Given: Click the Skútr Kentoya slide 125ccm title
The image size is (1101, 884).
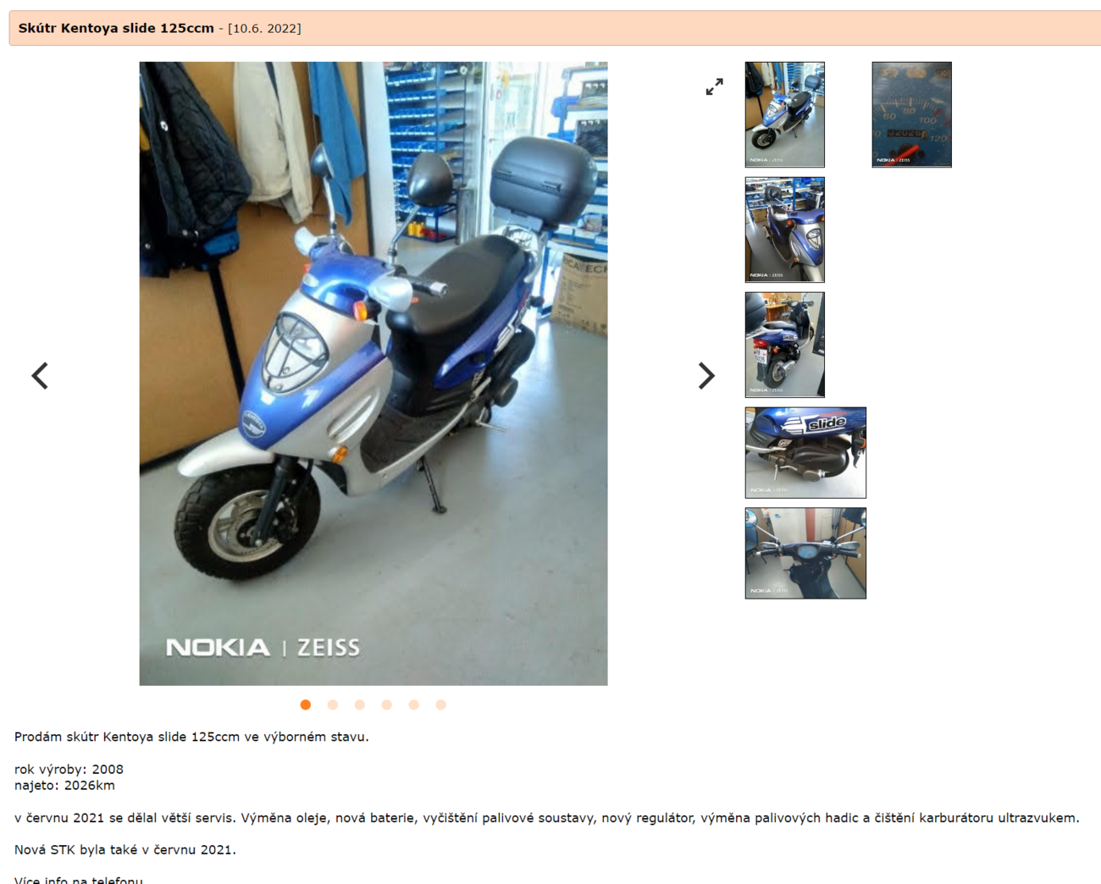Looking at the screenshot, I should click(x=116, y=28).
